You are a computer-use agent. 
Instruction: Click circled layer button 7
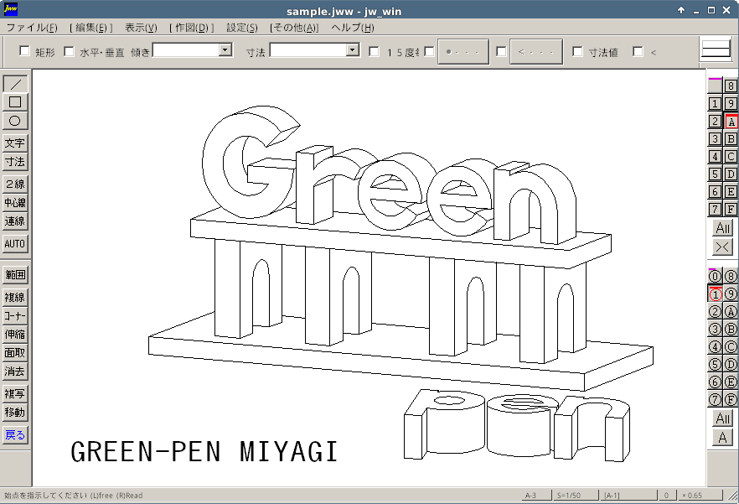click(x=715, y=400)
